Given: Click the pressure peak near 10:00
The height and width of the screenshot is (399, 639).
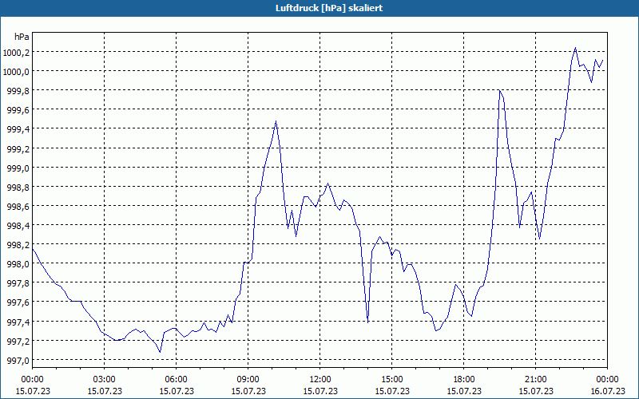Looking at the screenshot, I should pos(276,121).
